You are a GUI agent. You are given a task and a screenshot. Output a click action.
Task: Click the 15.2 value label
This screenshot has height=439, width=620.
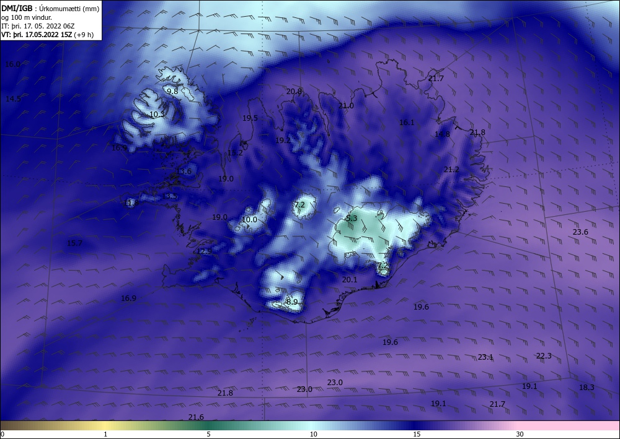[x=235, y=152]
